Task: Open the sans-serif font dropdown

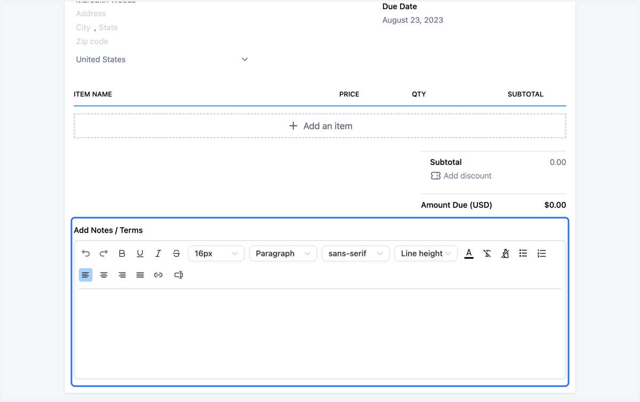Action: click(356, 253)
